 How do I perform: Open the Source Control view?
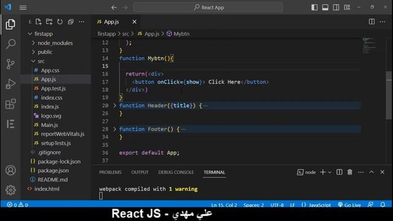tap(10, 64)
